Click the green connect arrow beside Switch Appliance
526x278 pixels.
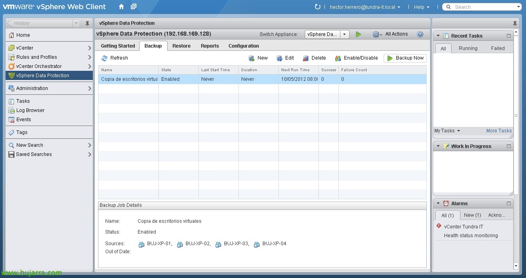(358, 34)
